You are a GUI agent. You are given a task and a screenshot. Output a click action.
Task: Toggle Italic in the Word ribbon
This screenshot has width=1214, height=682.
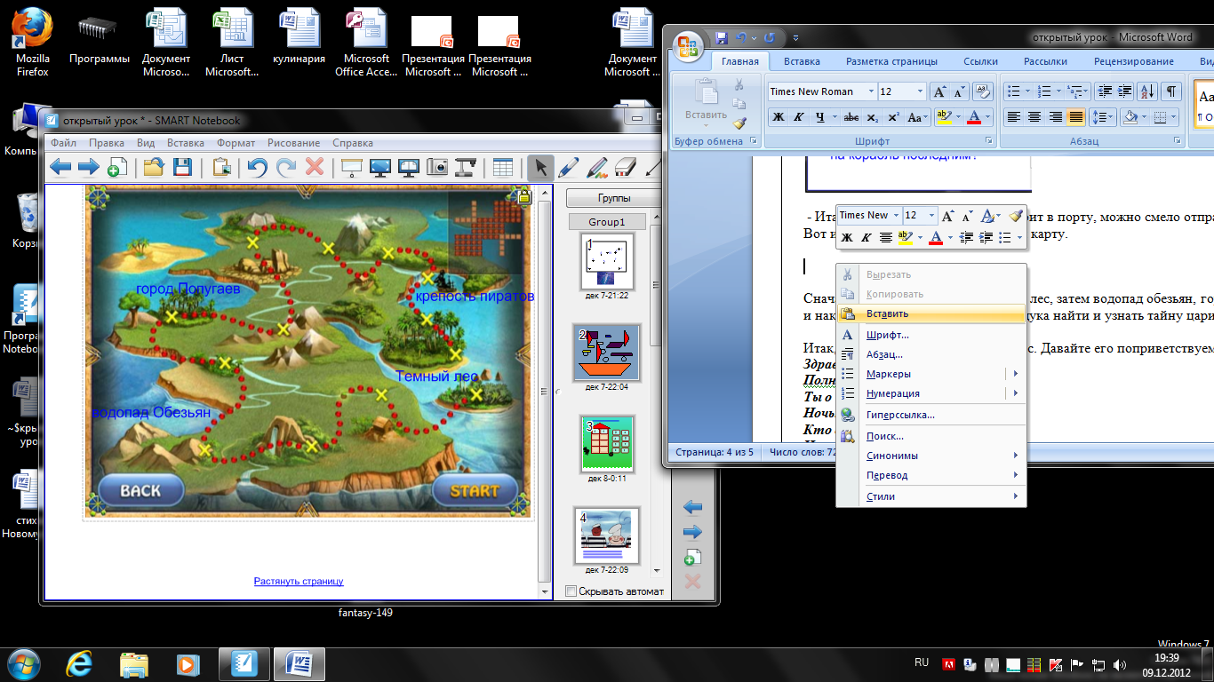[799, 117]
